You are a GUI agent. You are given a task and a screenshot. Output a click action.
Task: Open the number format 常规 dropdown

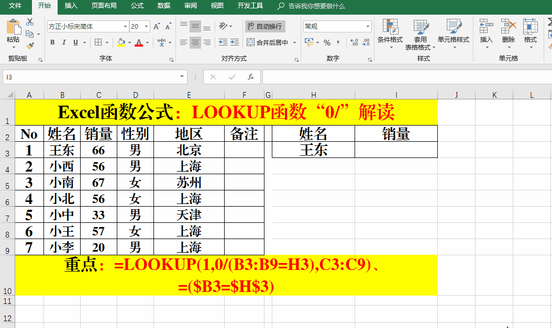(x=368, y=26)
